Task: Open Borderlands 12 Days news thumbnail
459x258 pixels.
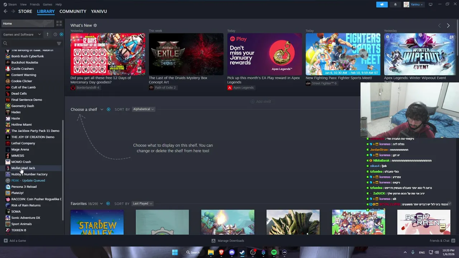Action: tap(108, 54)
